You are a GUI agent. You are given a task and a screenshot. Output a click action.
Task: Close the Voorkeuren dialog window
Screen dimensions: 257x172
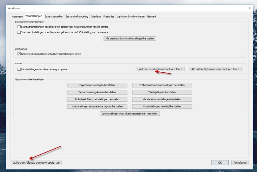click(250, 8)
